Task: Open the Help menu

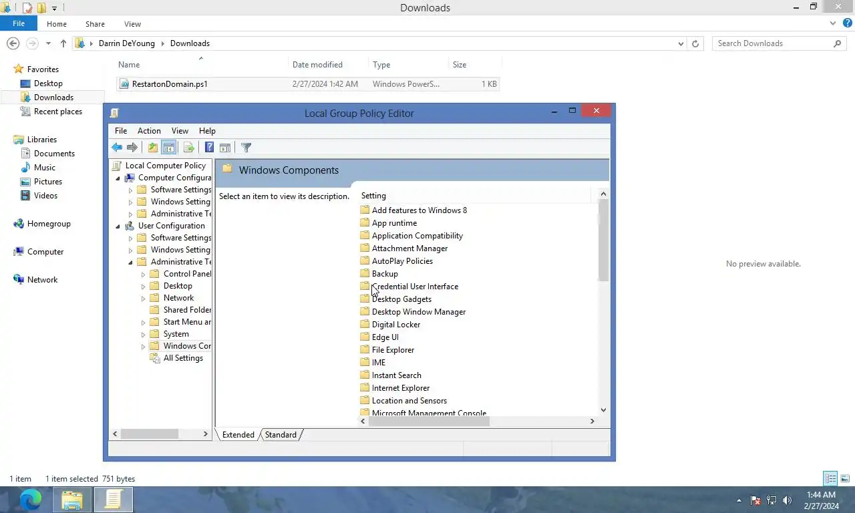Action: click(207, 131)
